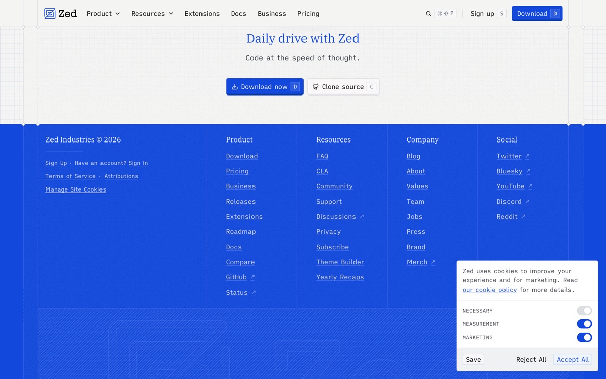Click the external arrow next to GitHub
The height and width of the screenshot is (379, 606).
pos(252,277)
